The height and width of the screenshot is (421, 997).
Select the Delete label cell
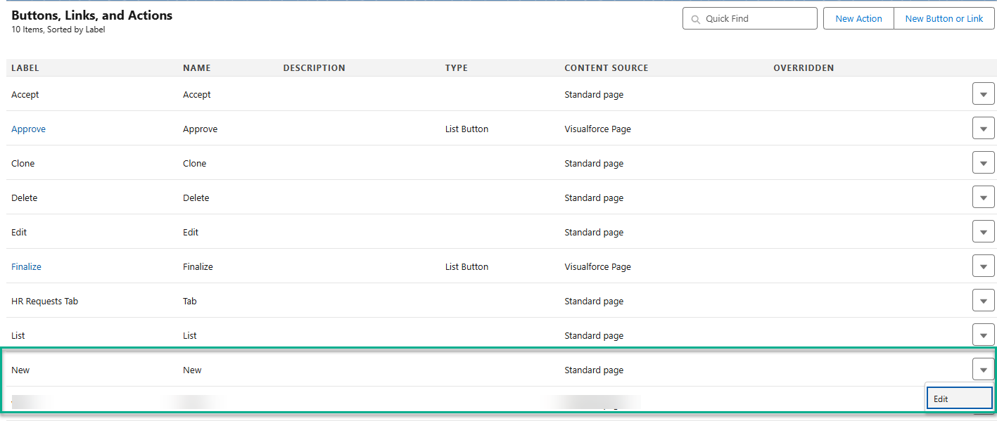[25, 198]
